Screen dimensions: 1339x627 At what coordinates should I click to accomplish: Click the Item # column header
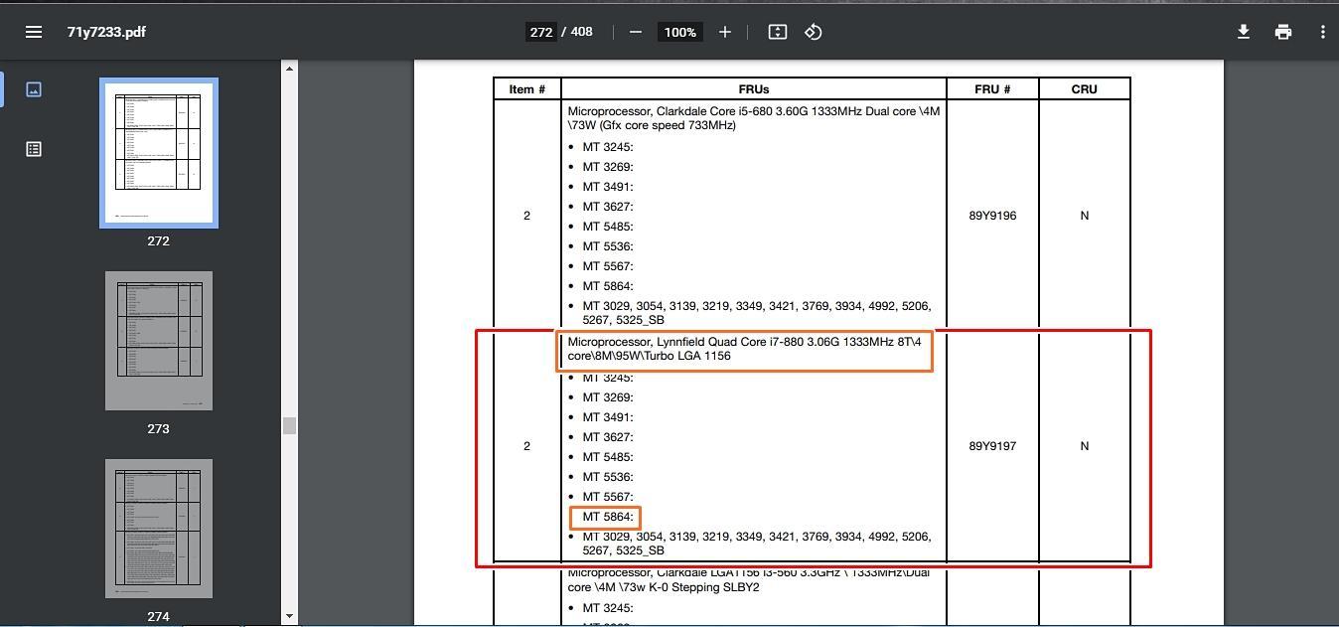(x=526, y=89)
